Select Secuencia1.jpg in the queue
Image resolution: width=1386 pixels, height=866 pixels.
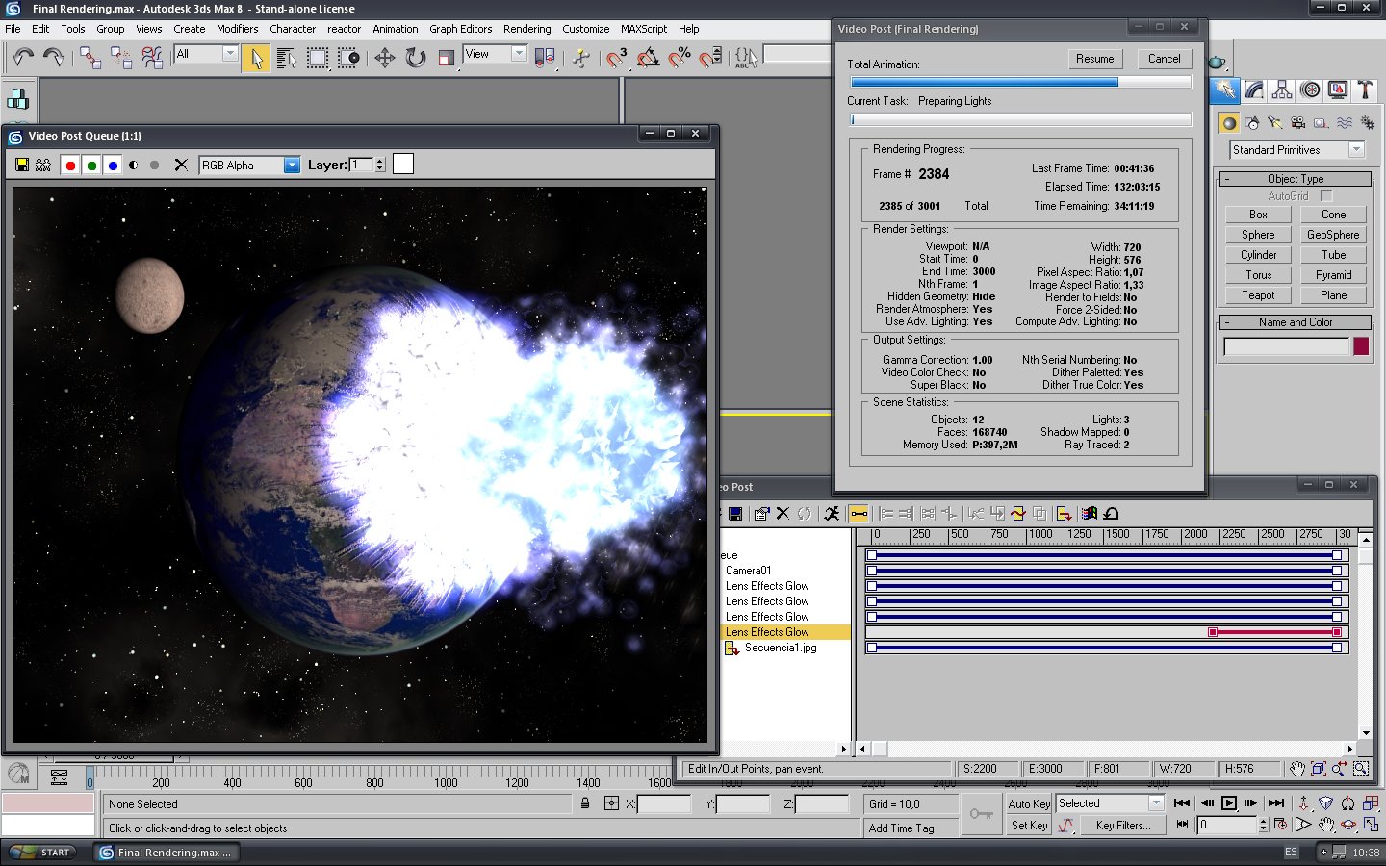pos(780,648)
